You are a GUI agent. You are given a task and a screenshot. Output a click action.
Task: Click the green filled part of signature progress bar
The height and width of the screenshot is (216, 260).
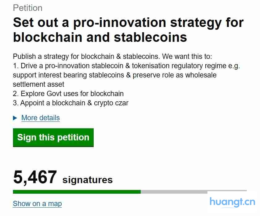(77, 192)
